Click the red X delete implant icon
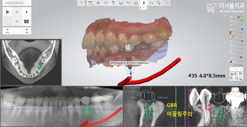This screenshot has width=247, height=127. pyautogui.click(x=7, y=12)
